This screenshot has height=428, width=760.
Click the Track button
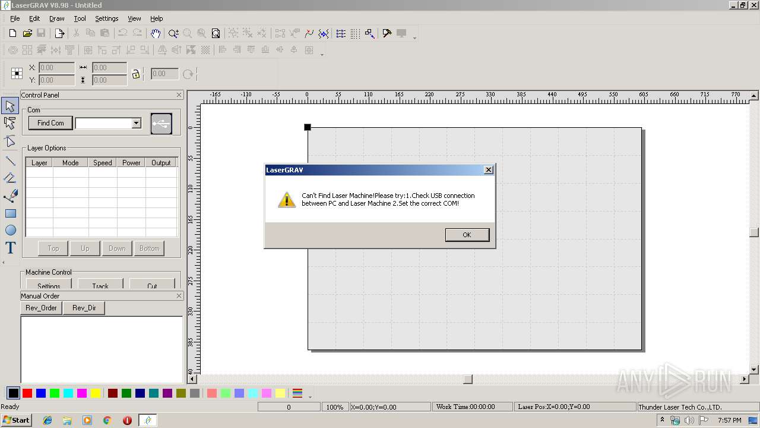[100, 284]
